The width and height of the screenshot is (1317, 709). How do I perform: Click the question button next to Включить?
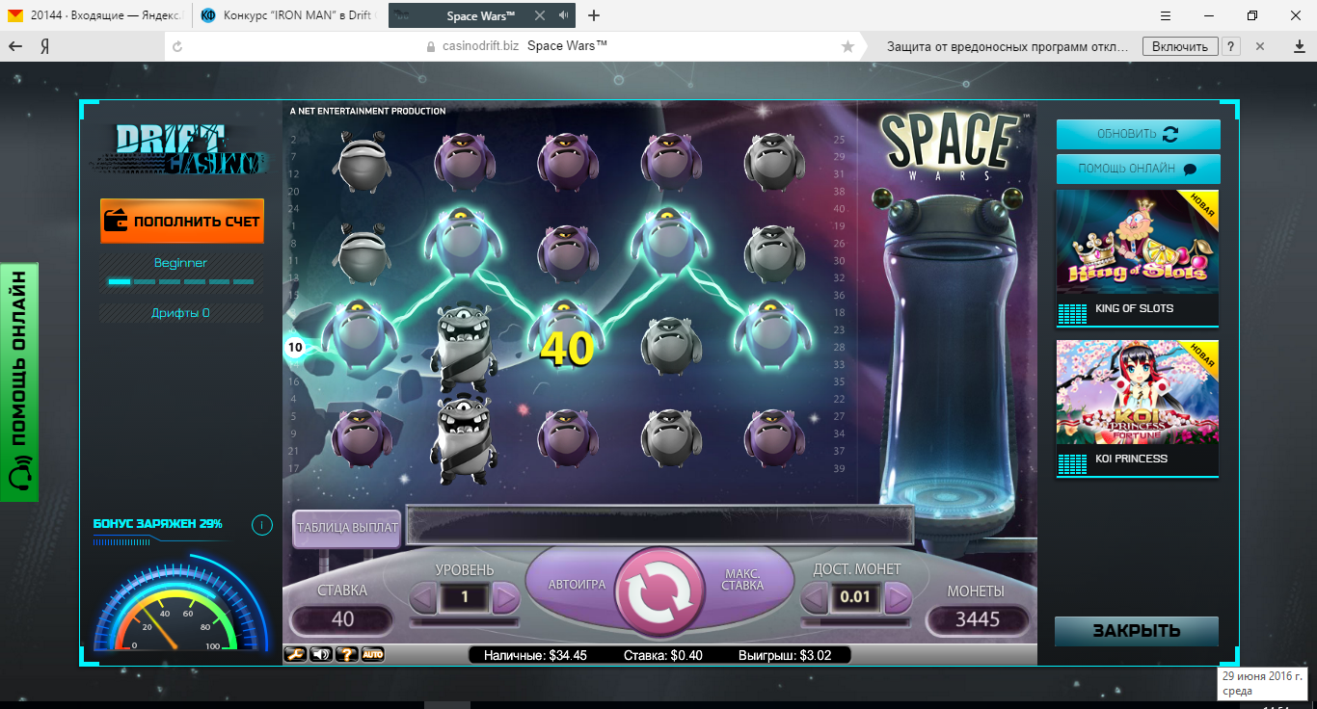(1231, 46)
